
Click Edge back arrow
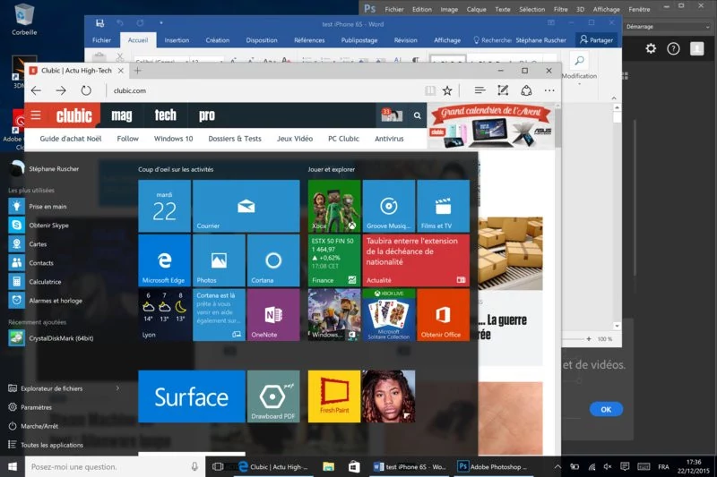pos(36,90)
